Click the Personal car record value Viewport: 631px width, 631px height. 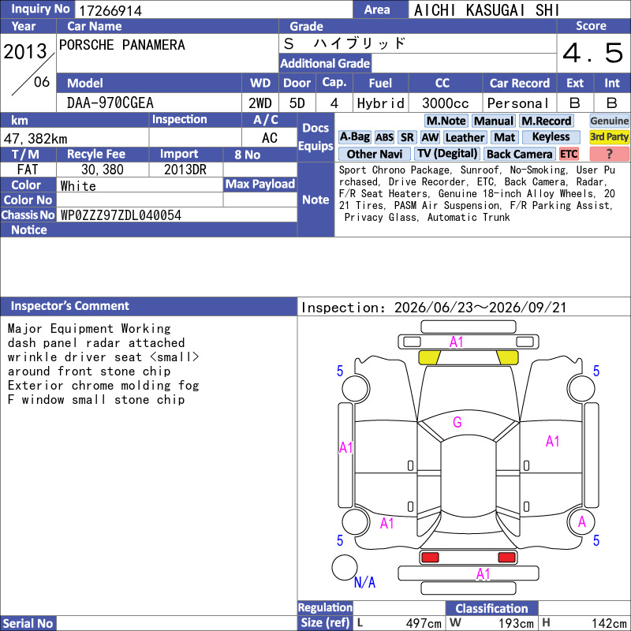click(517, 103)
